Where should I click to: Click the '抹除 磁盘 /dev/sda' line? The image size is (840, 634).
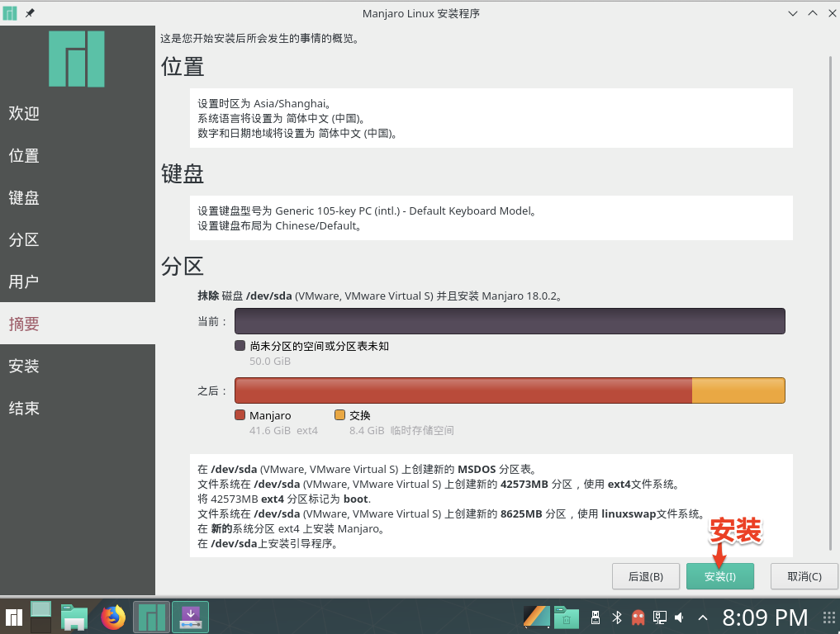(x=380, y=296)
